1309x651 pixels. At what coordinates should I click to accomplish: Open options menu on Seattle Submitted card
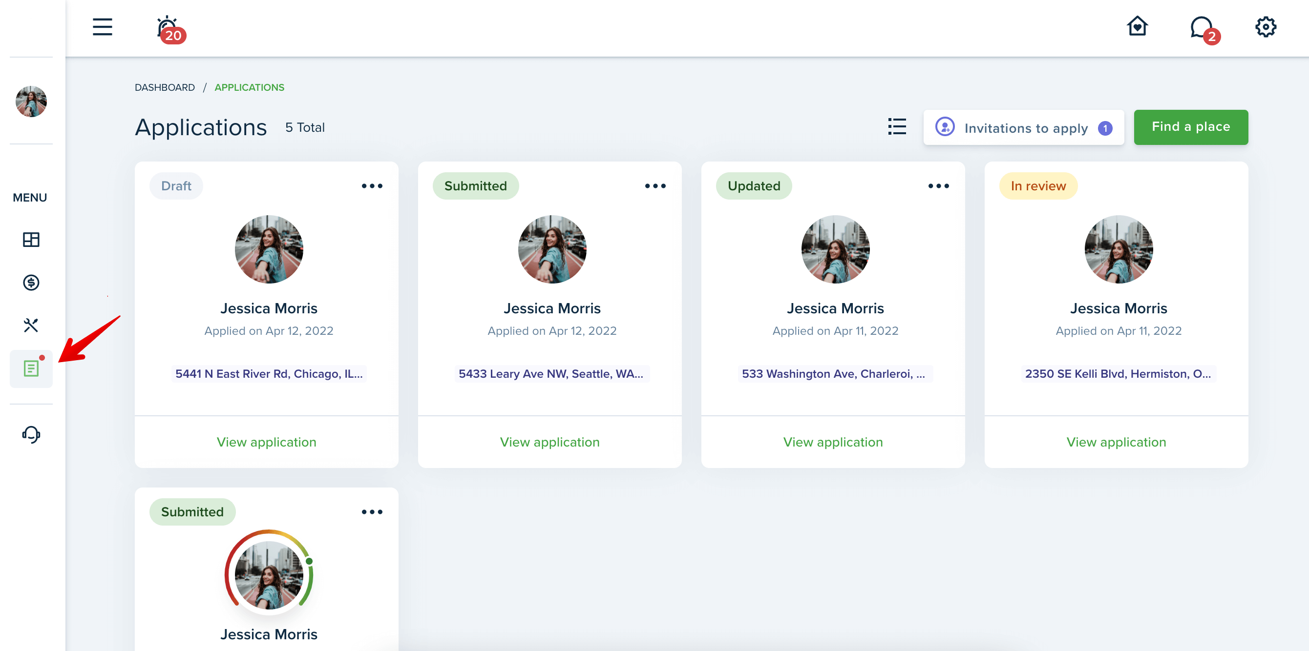click(x=655, y=186)
